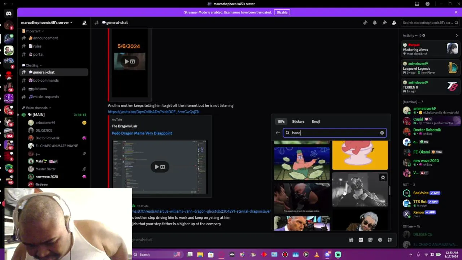Select Master Baiter in voice channel
462x260 pixels.
point(57,169)
